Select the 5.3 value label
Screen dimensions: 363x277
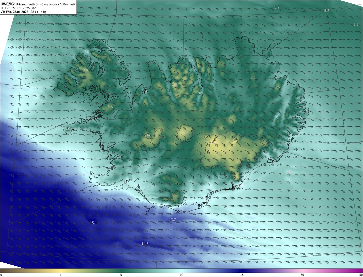point(356,25)
